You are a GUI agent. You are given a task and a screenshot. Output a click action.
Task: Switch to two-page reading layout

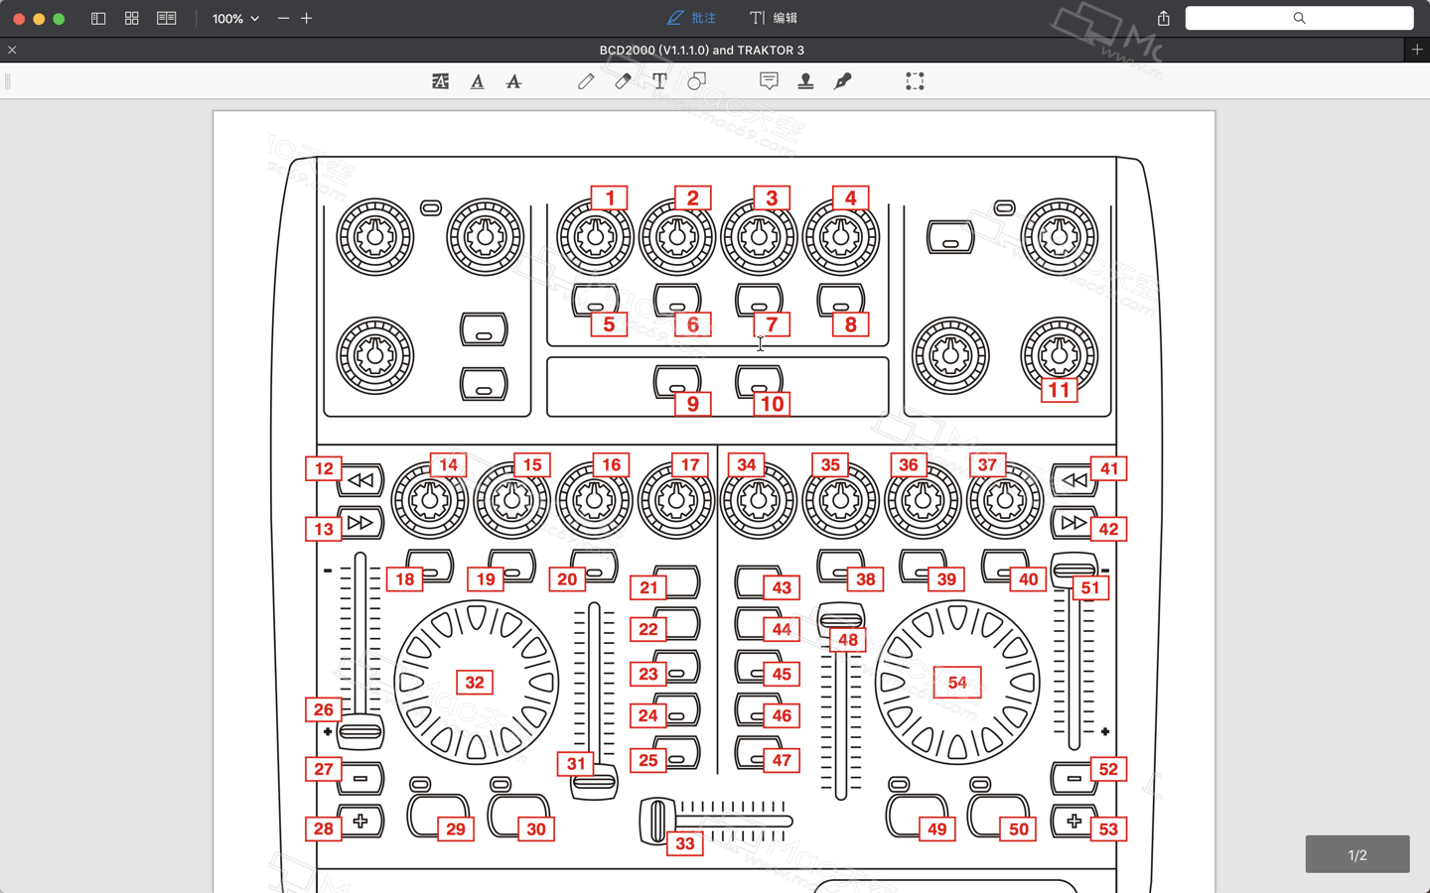coord(166,18)
